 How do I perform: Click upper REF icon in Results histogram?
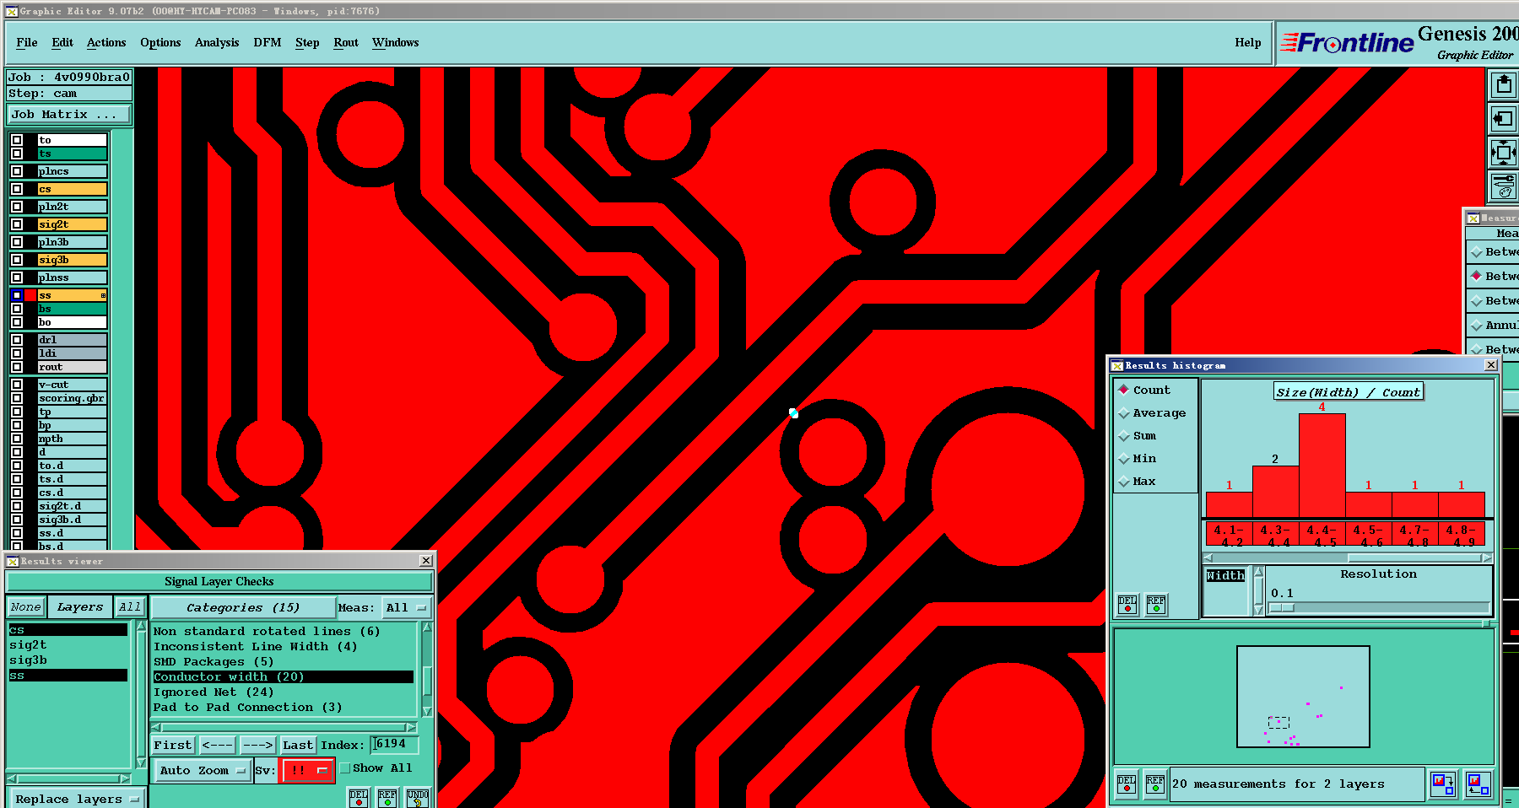pyautogui.click(x=1156, y=604)
